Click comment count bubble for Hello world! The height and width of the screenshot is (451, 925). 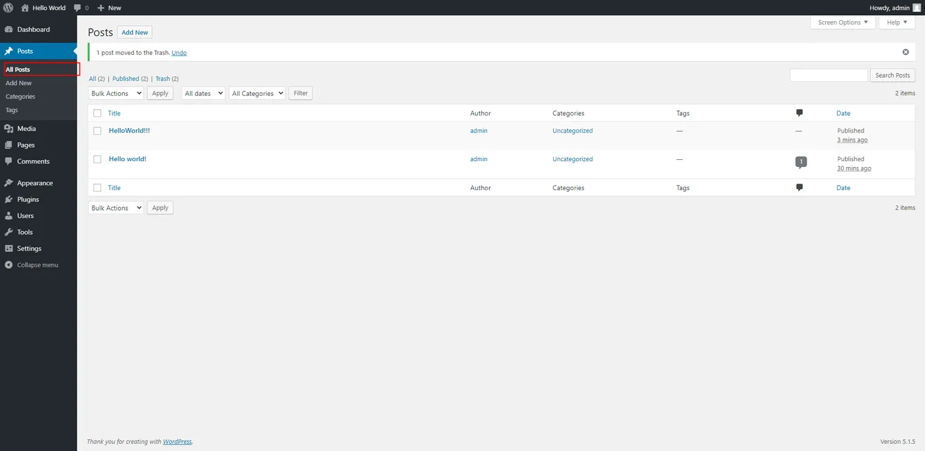tap(801, 162)
